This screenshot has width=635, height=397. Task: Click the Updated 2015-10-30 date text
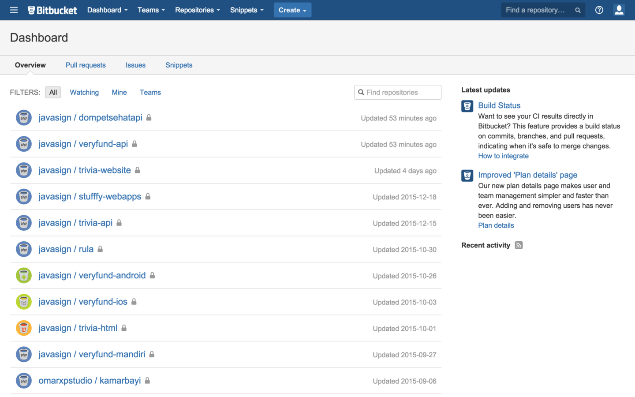(x=404, y=250)
